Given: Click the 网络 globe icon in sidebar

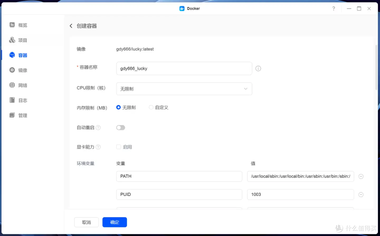Looking at the screenshot, I should [12, 85].
